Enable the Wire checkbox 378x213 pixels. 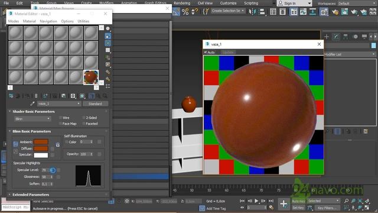[60, 118]
